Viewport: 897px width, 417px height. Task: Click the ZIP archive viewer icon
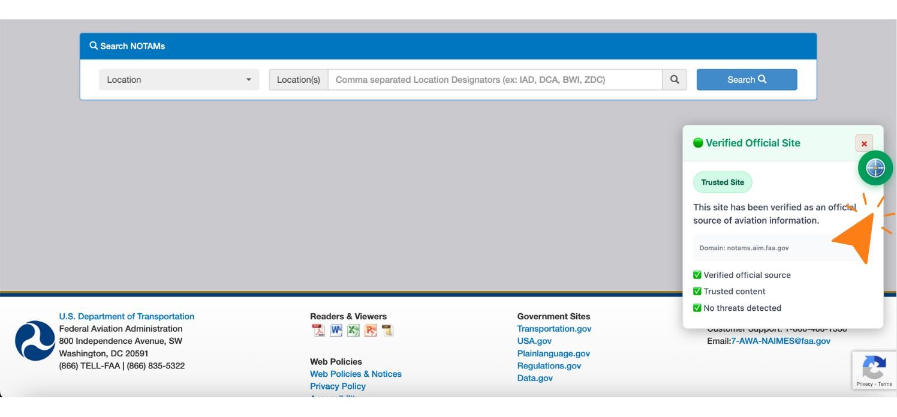(388, 331)
